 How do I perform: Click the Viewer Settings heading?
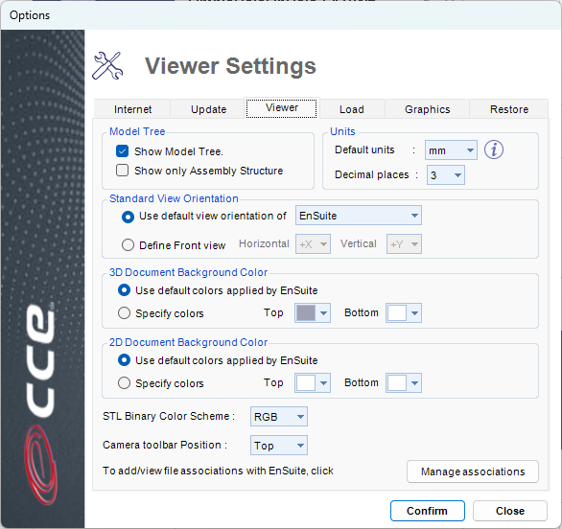click(x=230, y=66)
